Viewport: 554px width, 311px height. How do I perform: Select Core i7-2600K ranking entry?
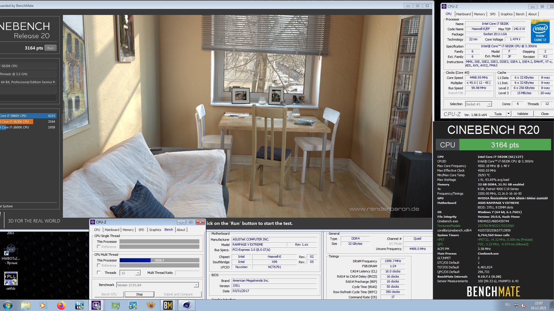(28, 127)
